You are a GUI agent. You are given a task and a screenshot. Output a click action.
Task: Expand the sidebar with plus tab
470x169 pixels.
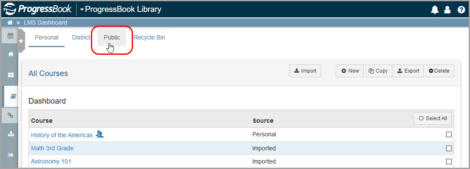(21, 41)
